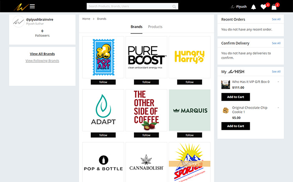The image size is (293, 182).
Task: Open the Adapt brand logo
Action: click(x=103, y=110)
